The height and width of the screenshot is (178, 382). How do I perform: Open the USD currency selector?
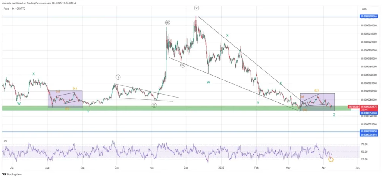364,9
